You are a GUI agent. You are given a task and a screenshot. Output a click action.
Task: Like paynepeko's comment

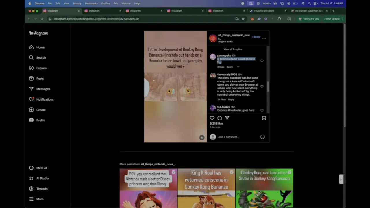(262, 61)
